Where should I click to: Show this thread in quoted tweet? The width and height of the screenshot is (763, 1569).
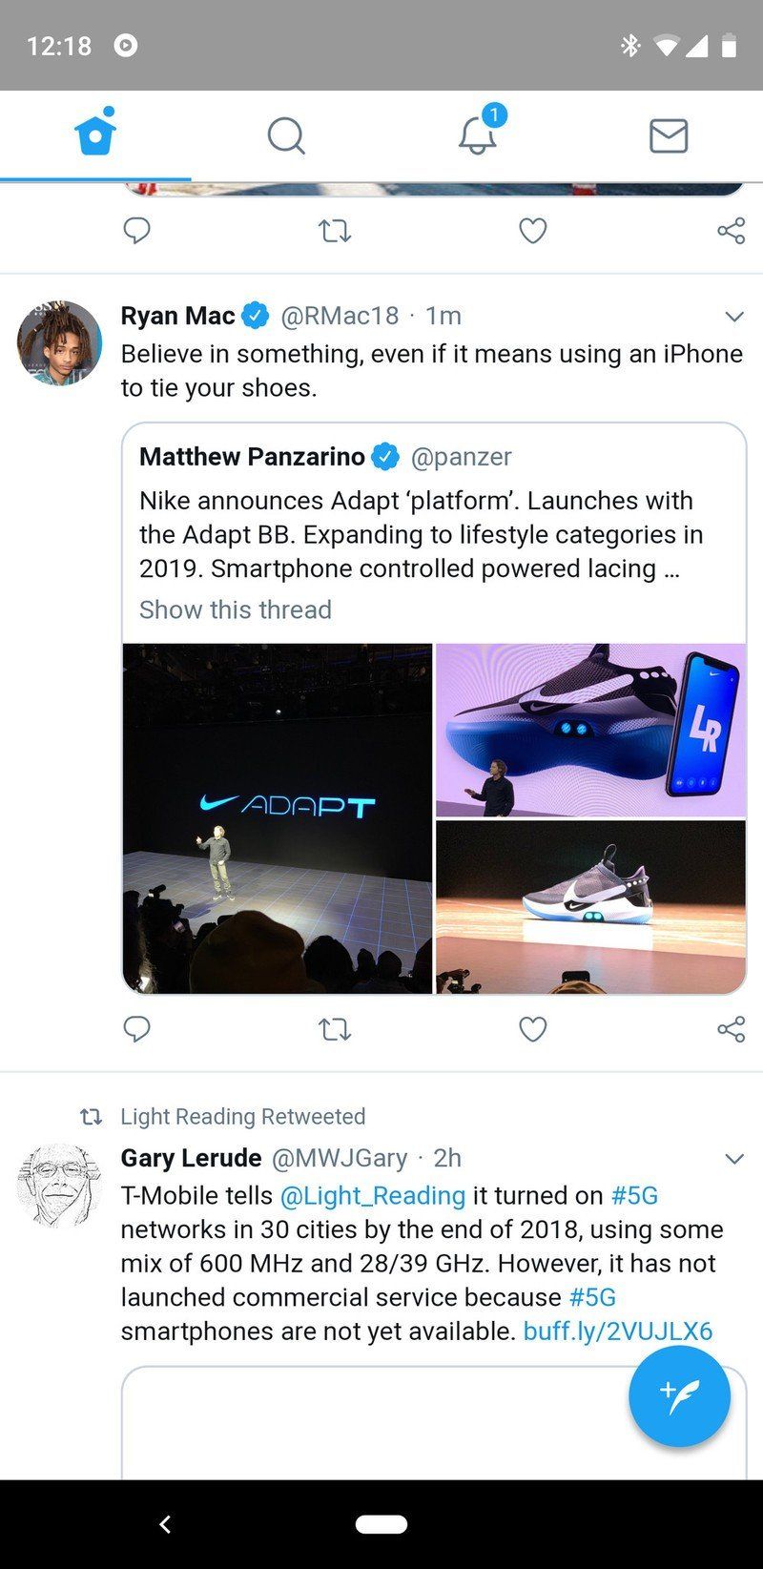coord(235,609)
